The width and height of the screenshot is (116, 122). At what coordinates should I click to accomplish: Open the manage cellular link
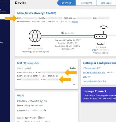33,63
